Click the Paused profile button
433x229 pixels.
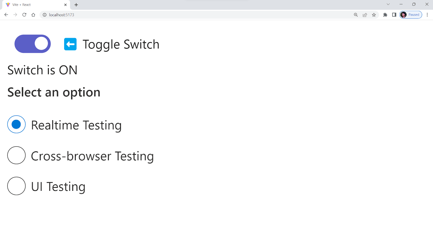(x=411, y=15)
